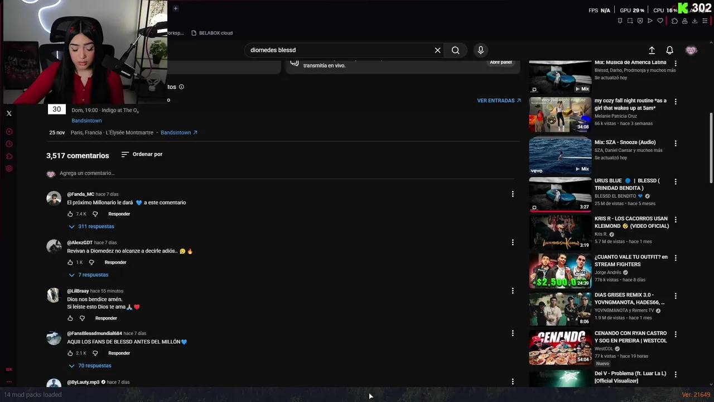Open the extensions cube icon in sidebar

tap(9, 156)
